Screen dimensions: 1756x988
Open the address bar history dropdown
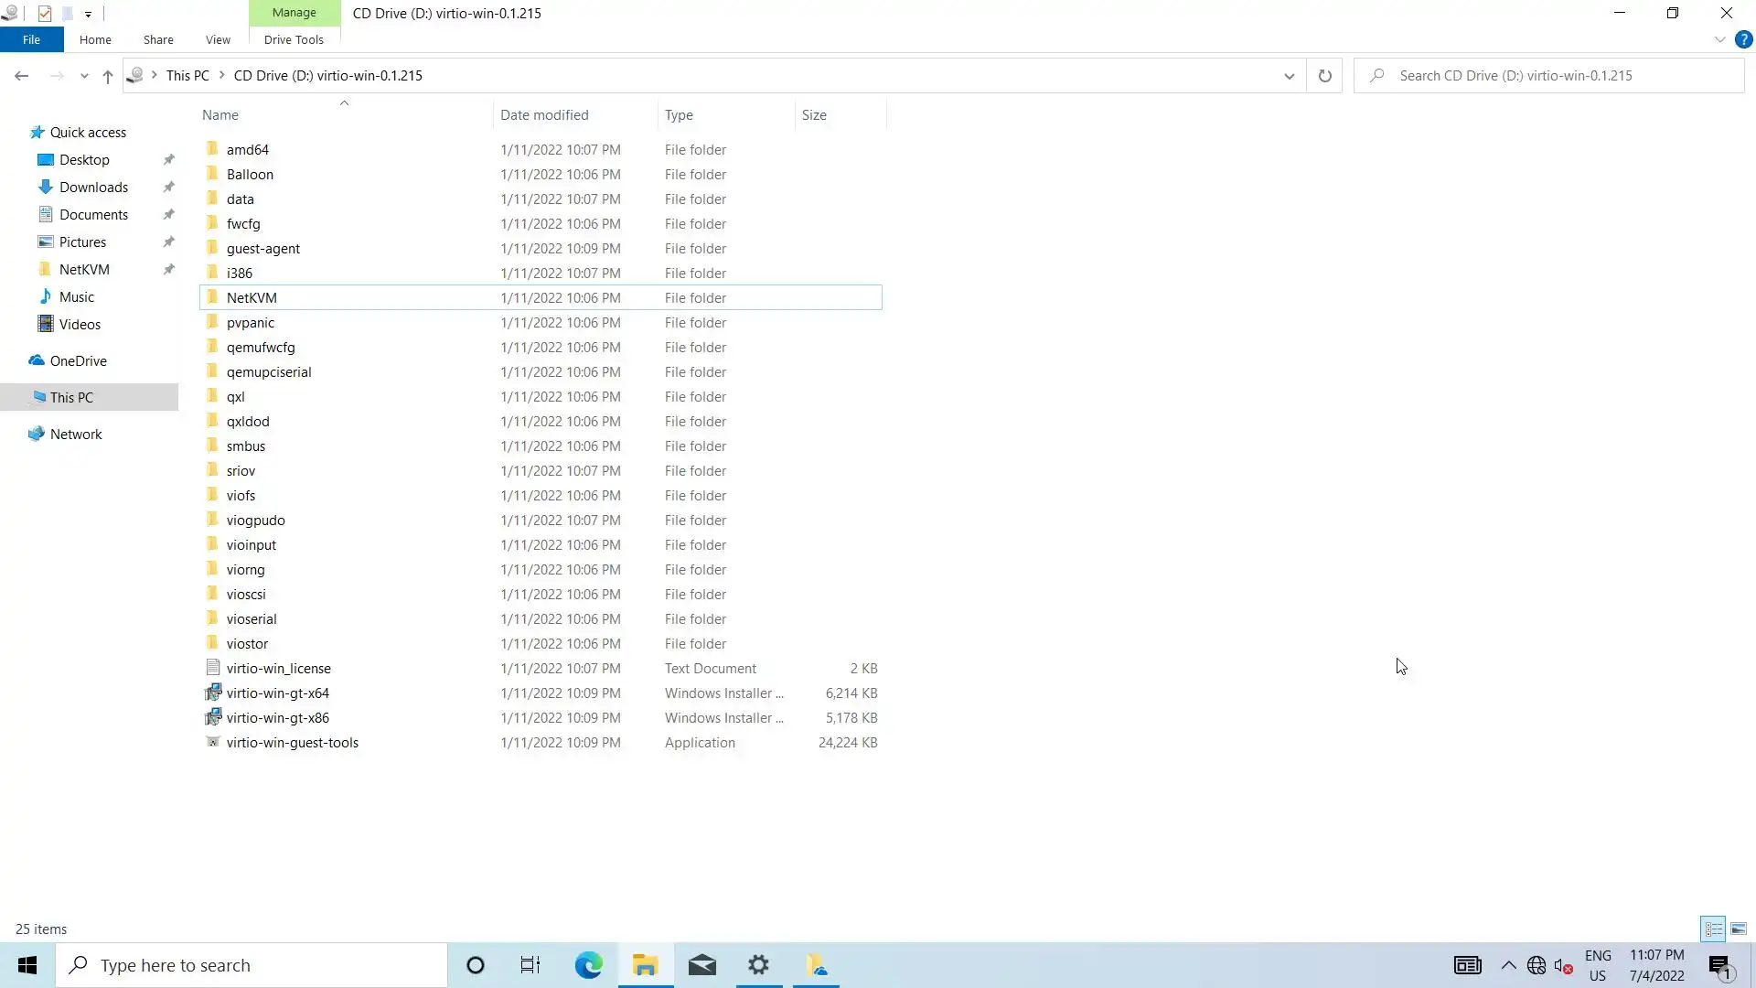(x=1289, y=76)
